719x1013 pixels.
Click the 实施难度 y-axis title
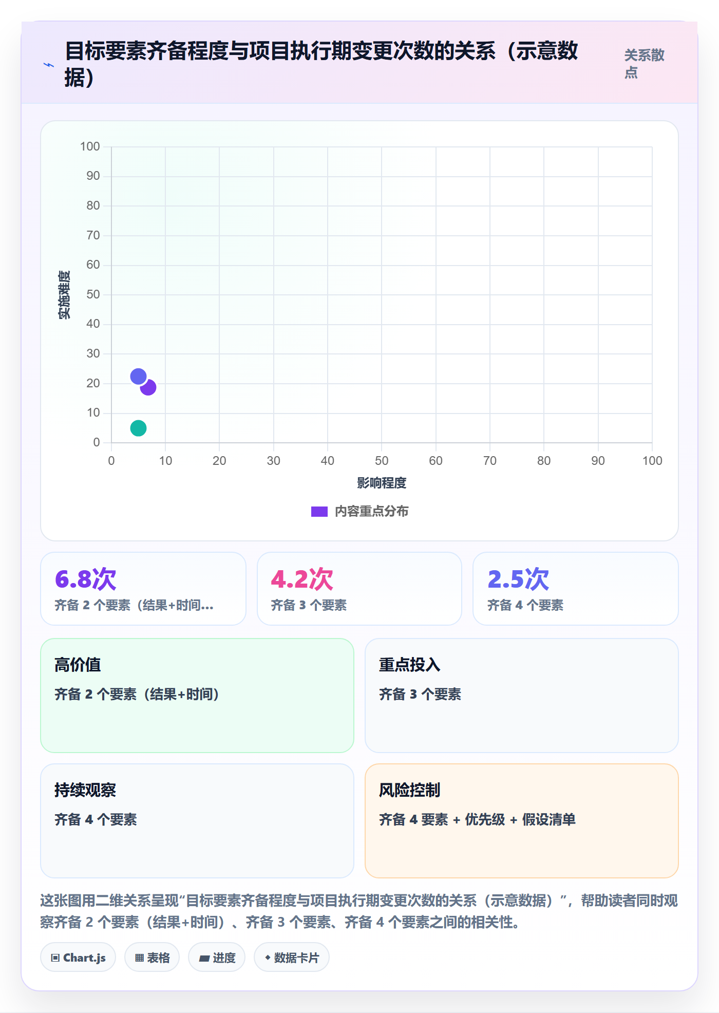[64, 295]
